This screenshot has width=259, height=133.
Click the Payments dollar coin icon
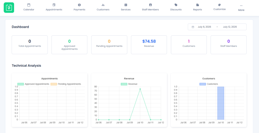pos(79,5)
